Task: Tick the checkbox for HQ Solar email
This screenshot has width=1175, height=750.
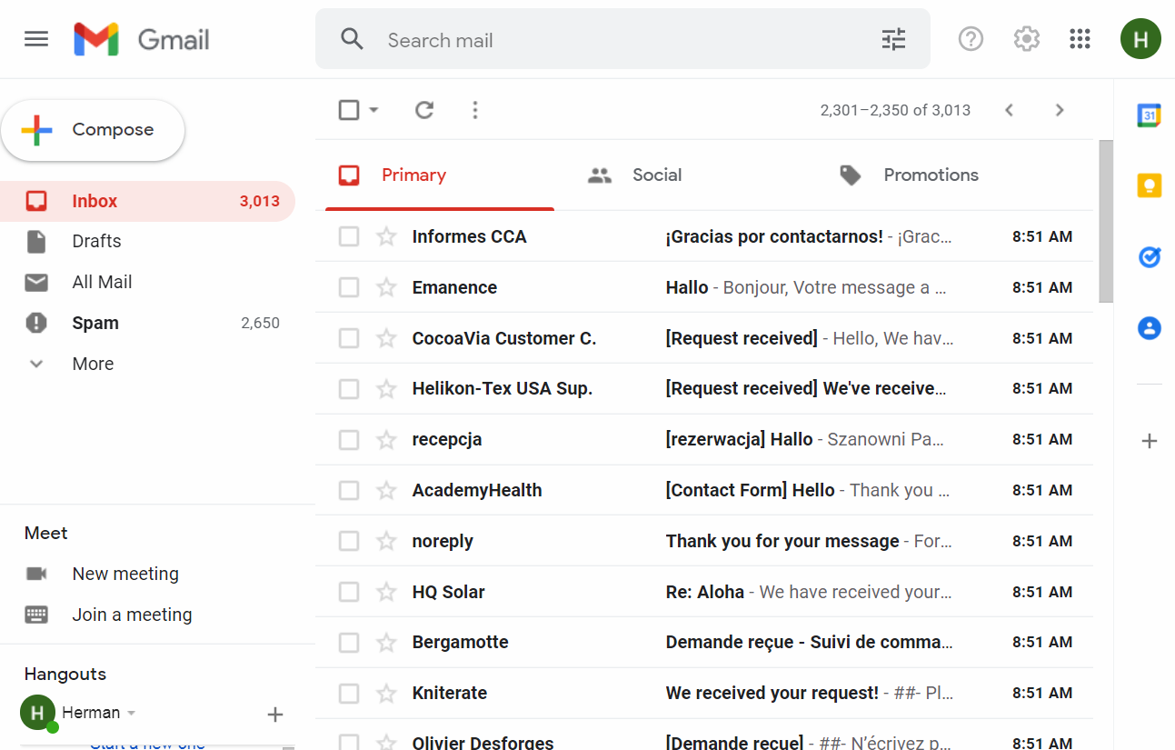Action: pos(349,592)
